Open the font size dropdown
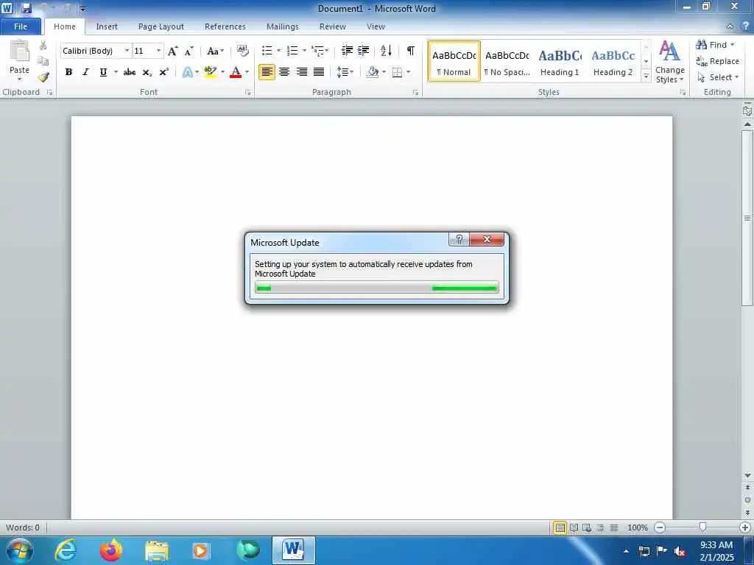Screen dimensions: 754x565 [x=159, y=51]
